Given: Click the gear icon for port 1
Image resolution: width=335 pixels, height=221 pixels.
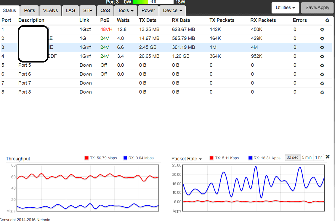Looking at the screenshot, I should pyautogui.click(x=322, y=30).
